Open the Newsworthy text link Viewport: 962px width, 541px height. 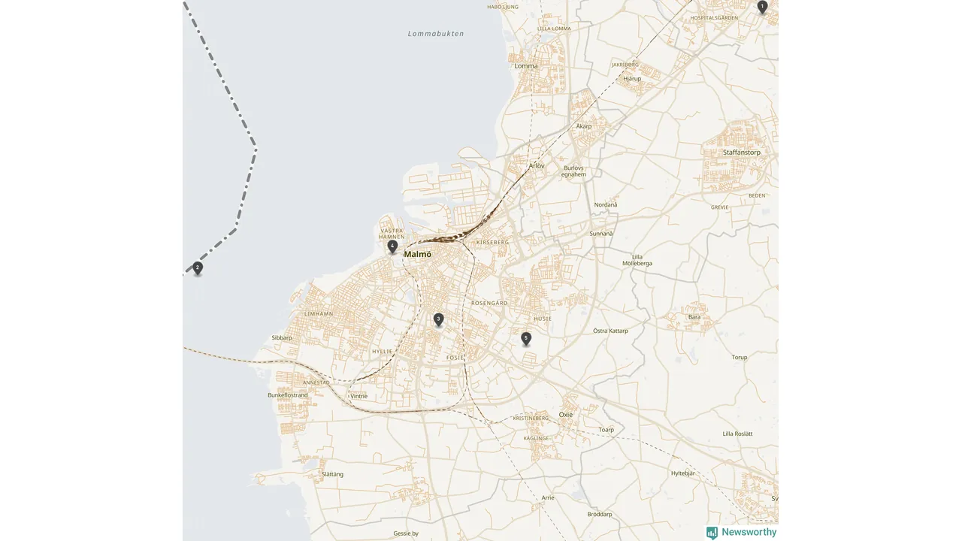click(749, 532)
